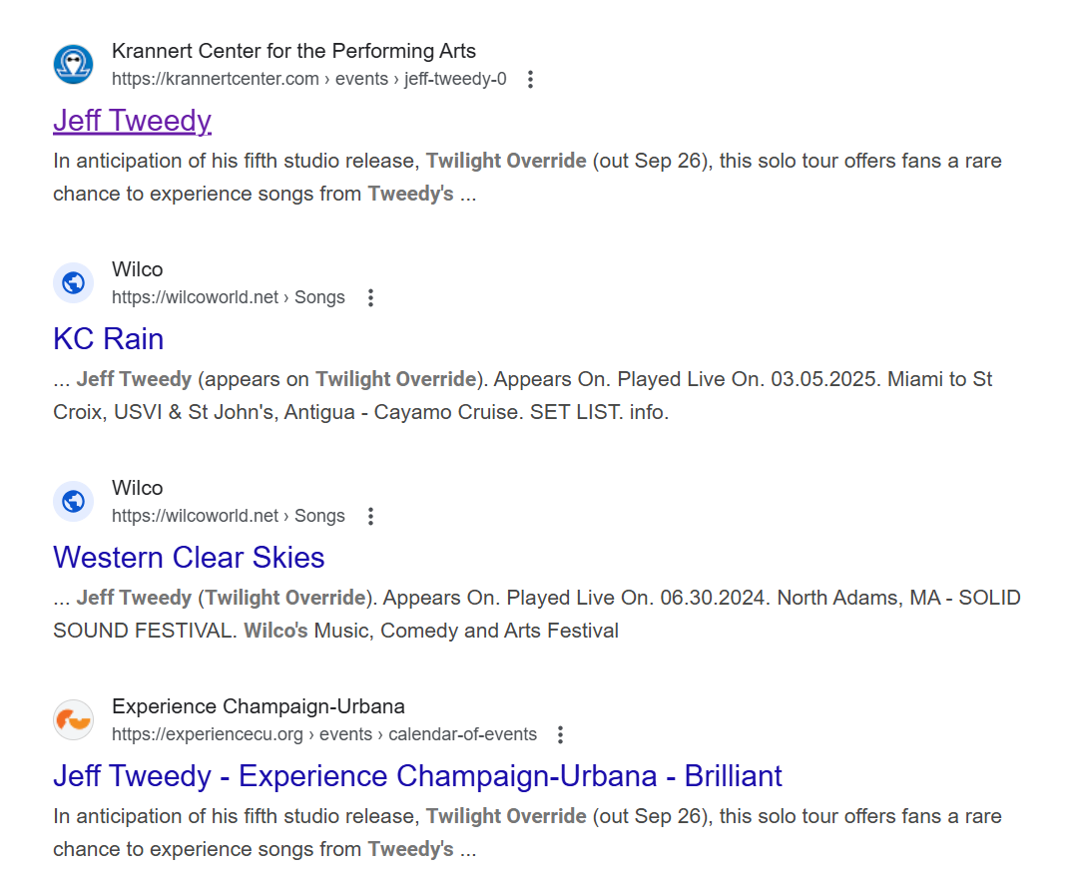This screenshot has height=875, width=1084.
Task: Click wilcoworld.net Songs URL above KC Rain
Action: coord(229,297)
